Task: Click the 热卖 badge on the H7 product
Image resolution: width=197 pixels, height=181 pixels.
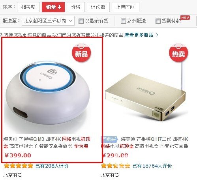Action: [x=178, y=53]
